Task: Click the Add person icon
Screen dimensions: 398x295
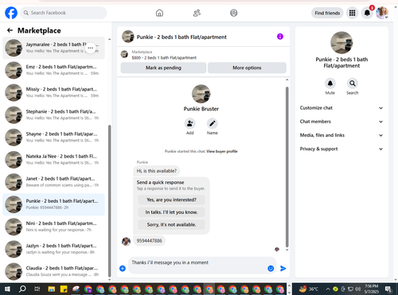Action: tap(190, 123)
